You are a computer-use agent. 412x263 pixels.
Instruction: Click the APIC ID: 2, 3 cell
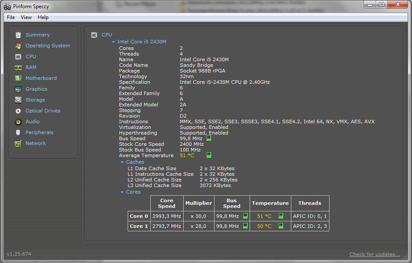310,226
